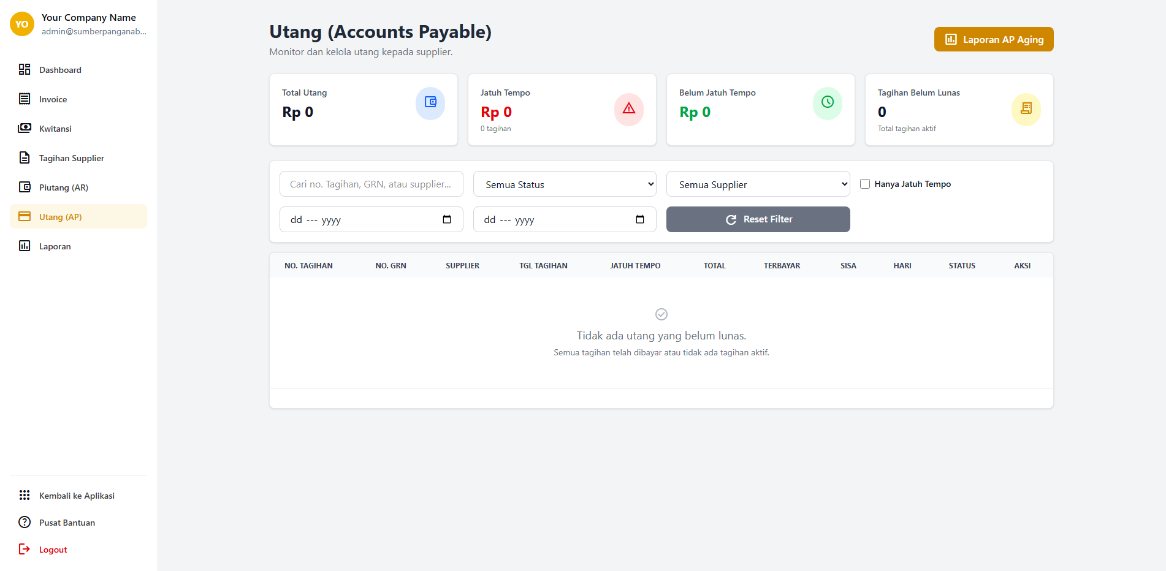Click the yellow receipt icon on Tagihan Belum Lunas
This screenshot has height=571, width=1166.
1026,109
